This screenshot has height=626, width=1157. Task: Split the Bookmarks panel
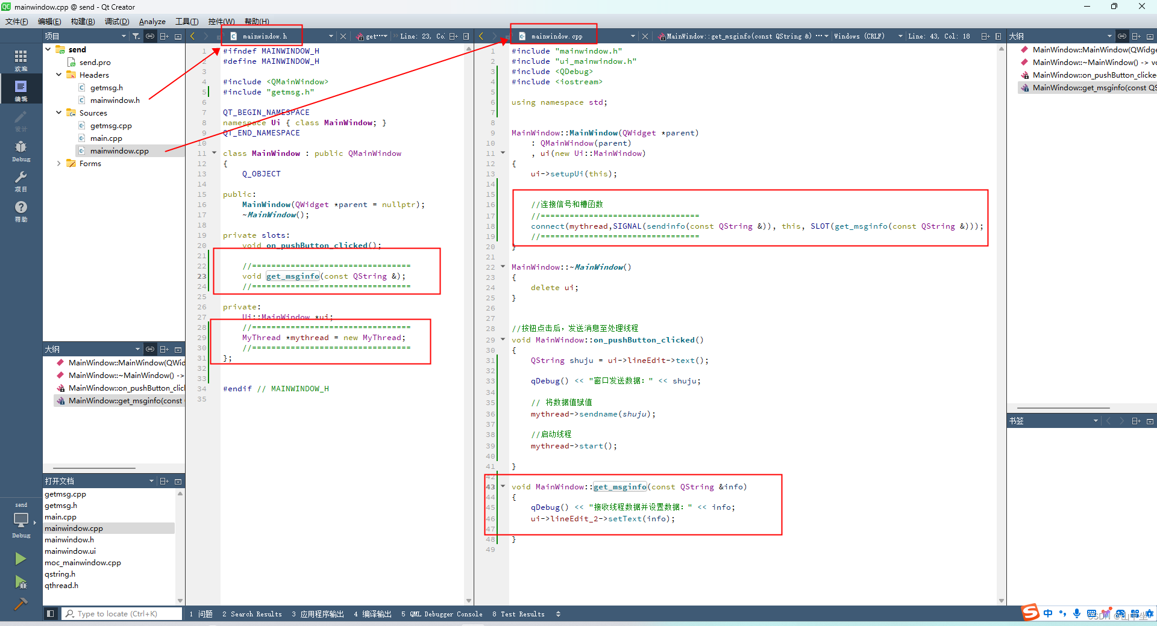(x=1136, y=421)
